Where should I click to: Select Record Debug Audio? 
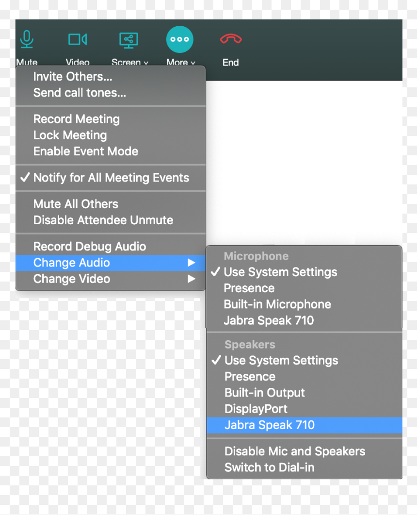pyautogui.click(x=111, y=246)
